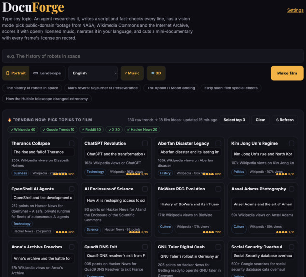Edit the 'ChatGPT and the transformation' topic field
This screenshot has width=306, height=277.
point(116,154)
